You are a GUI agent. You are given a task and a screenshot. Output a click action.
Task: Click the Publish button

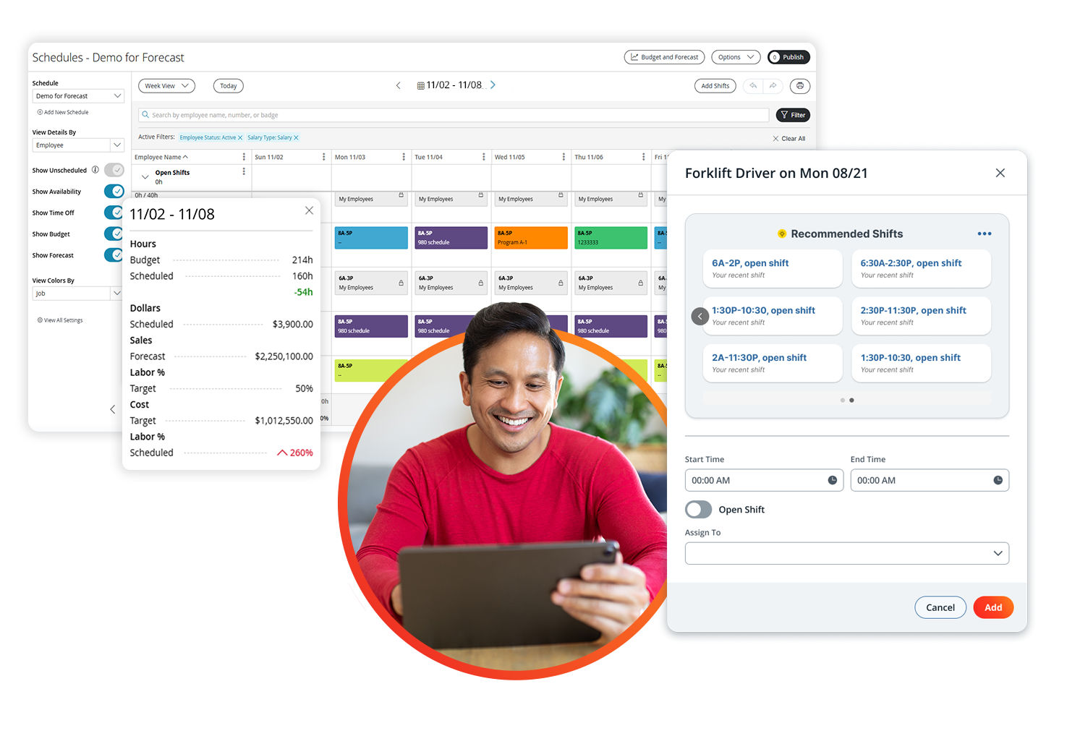pyautogui.click(x=788, y=57)
